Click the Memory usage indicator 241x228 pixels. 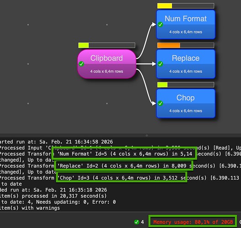coord(193,222)
